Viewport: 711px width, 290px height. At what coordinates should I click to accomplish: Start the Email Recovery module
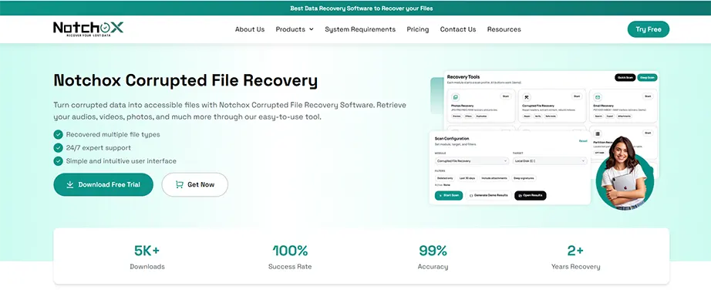pyautogui.click(x=648, y=96)
